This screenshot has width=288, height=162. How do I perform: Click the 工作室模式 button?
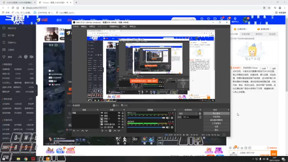point(216,123)
